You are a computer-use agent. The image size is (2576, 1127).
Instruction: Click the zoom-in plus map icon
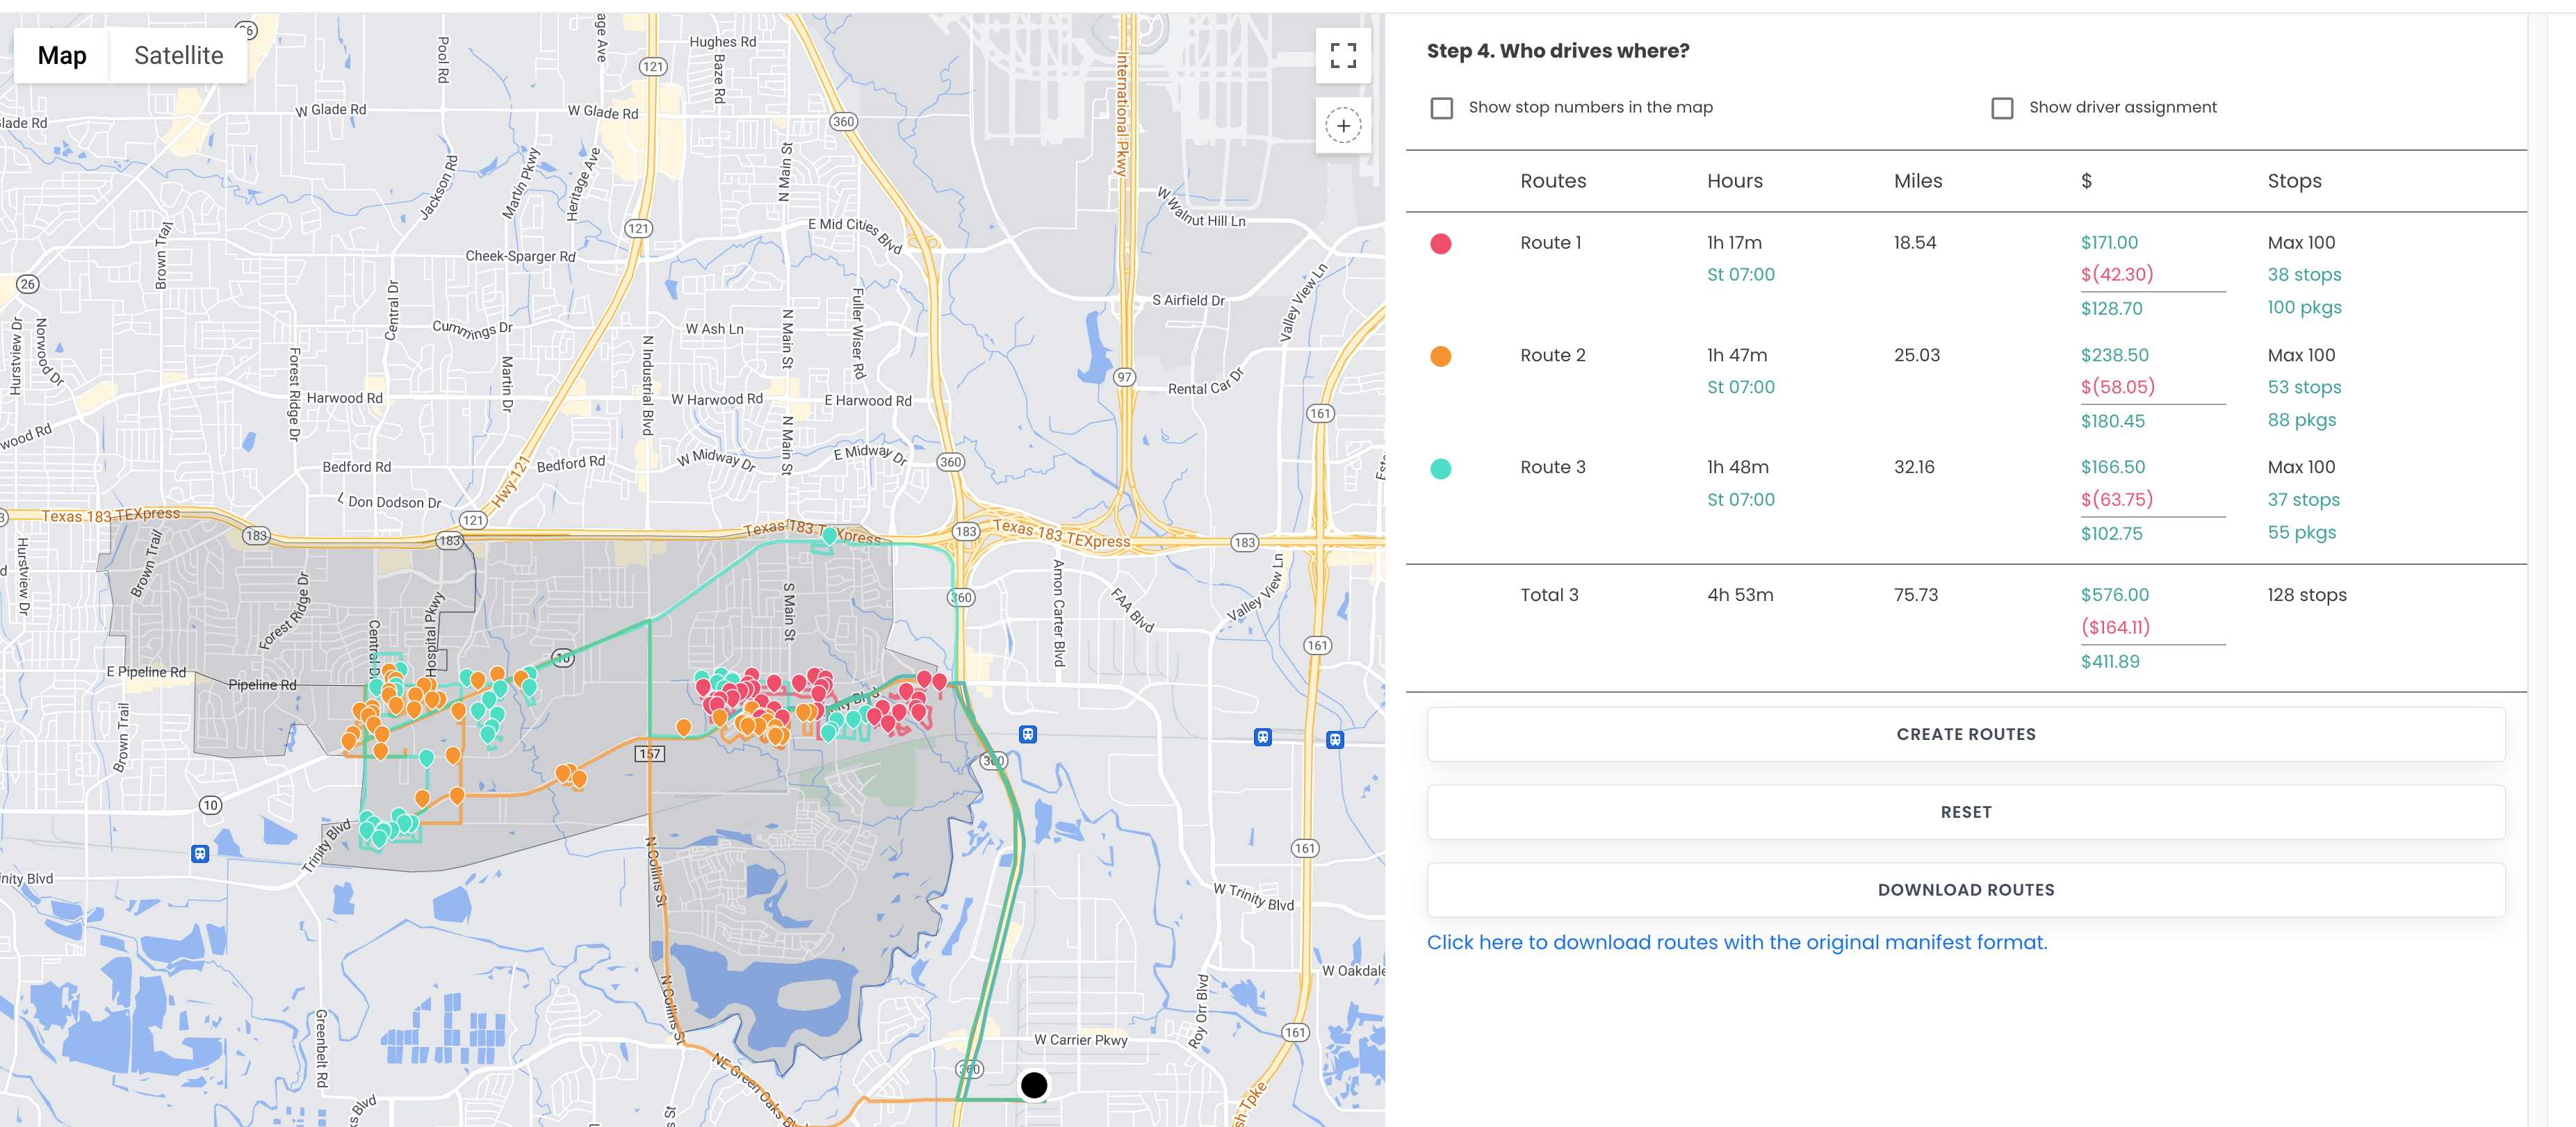tap(1343, 126)
